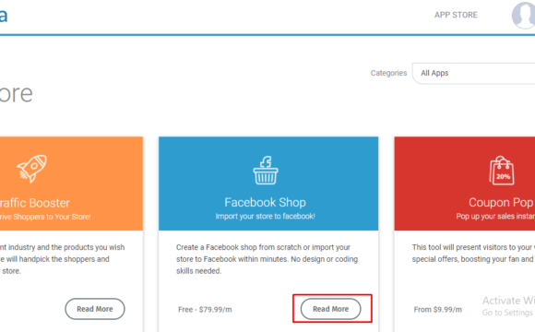Viewport: 535px width, 332px height.
Task: Click the blue Facebook Shop banner
Action: click(268, 184)
